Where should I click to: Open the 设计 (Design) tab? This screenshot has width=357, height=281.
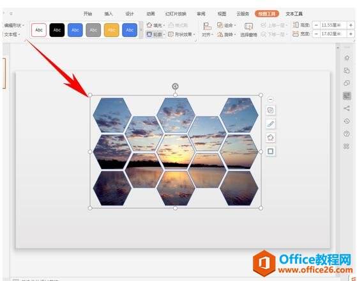(130, 13)
